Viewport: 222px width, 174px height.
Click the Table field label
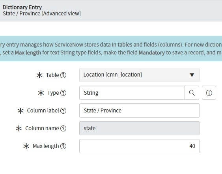[52, 75]
